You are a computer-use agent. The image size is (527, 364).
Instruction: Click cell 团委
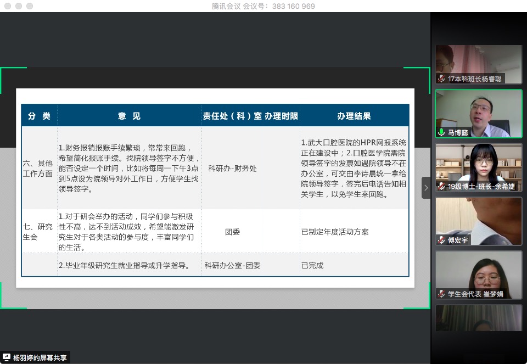click(x=232, y=232)
